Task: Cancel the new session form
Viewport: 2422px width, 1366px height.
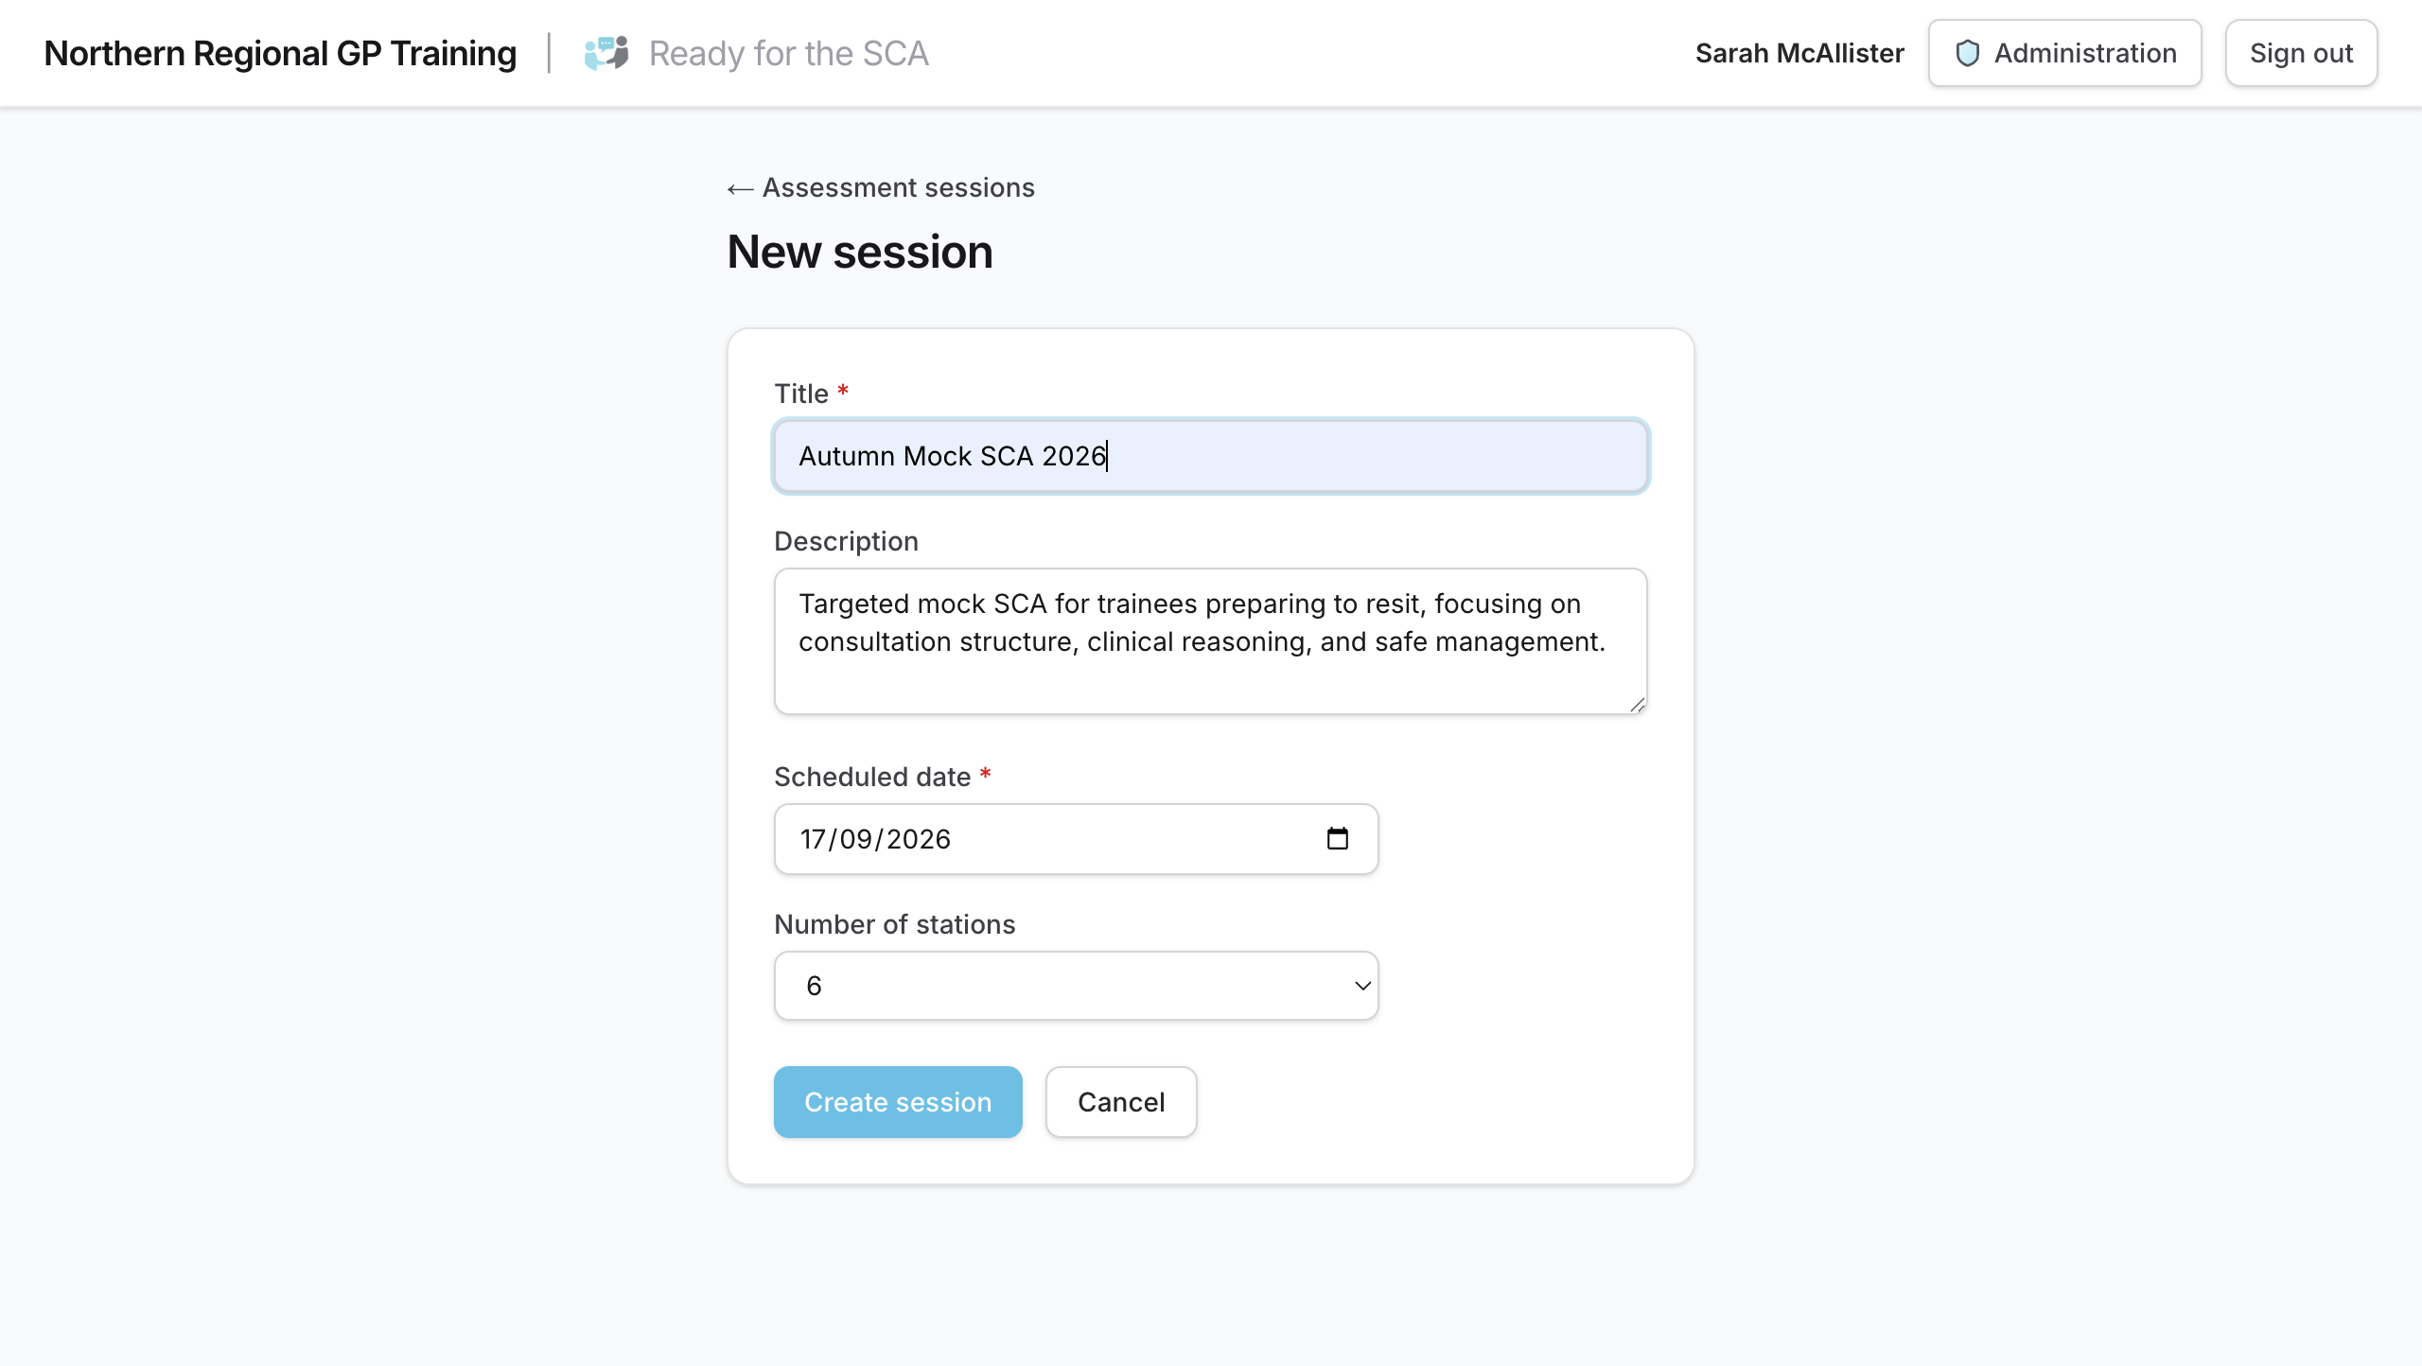Action: coord(1120,1102)
